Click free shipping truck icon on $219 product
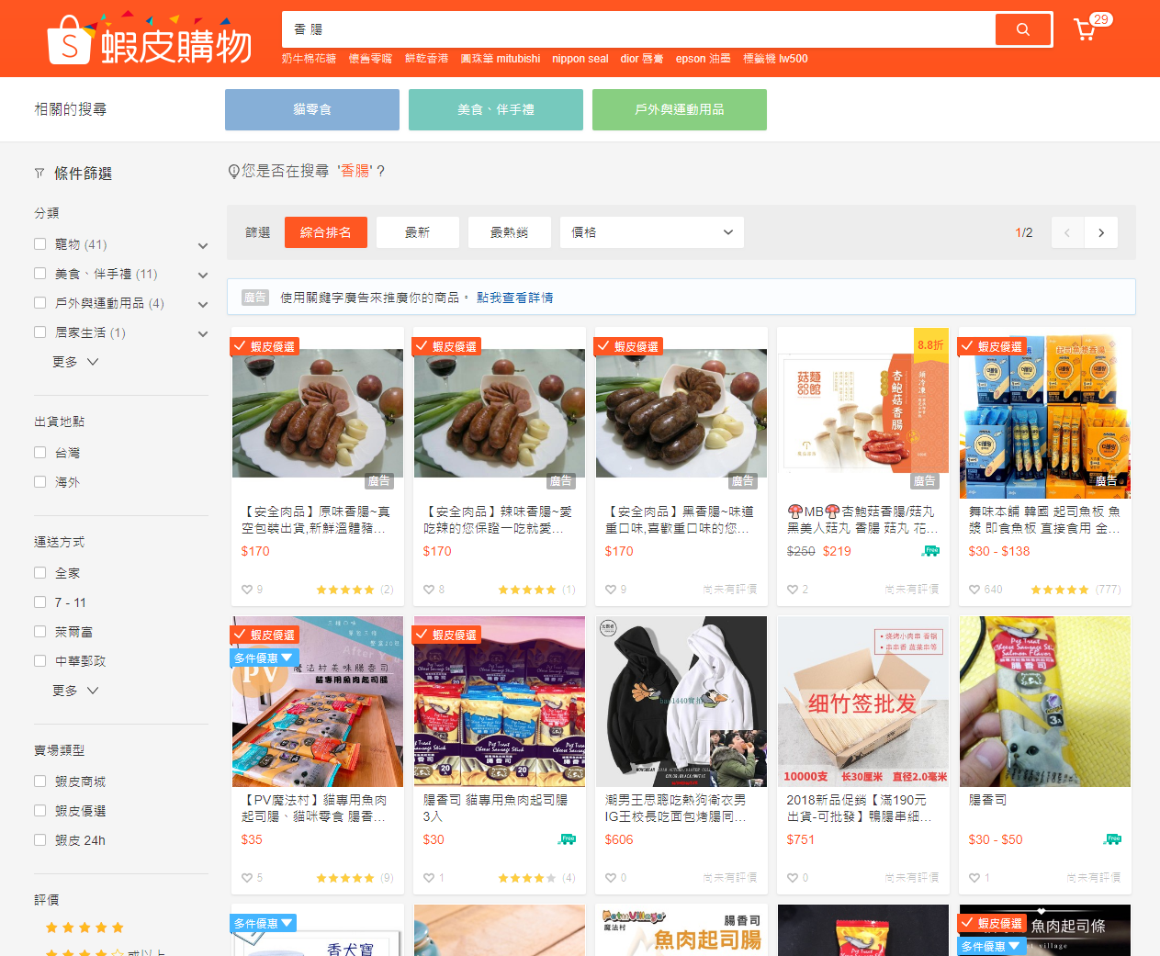 pyautogui.click(x=930, y=551)
